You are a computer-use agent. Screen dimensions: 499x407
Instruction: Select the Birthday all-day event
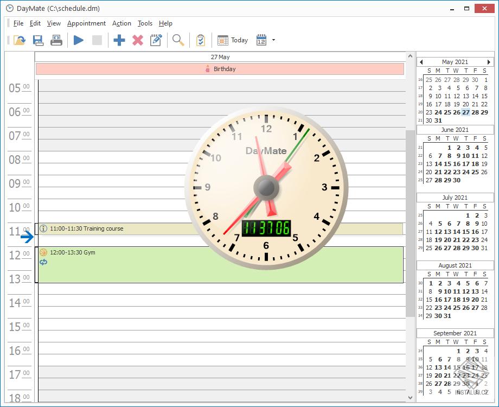220,69
